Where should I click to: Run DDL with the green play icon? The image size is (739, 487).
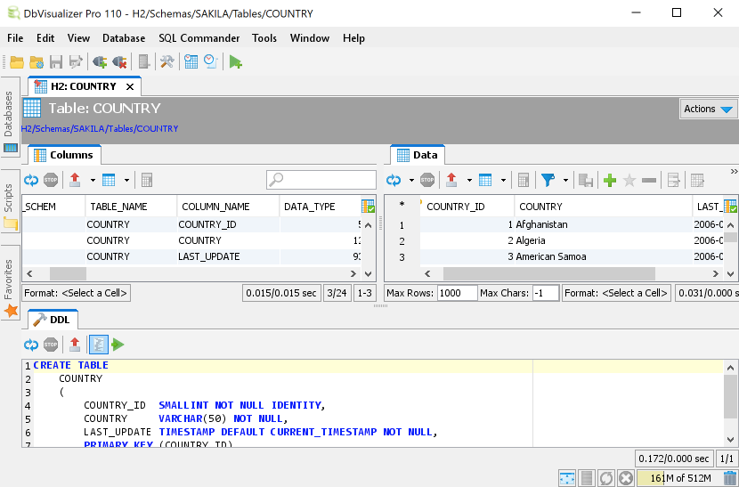click(x=118, y=345)
